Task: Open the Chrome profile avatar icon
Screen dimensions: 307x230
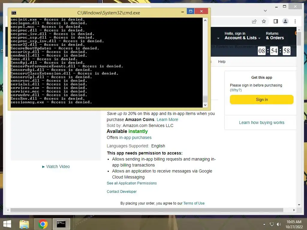Action: pos(285,21)
